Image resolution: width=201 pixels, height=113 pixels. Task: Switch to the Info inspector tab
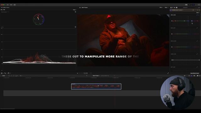click(x=177, y=8)
